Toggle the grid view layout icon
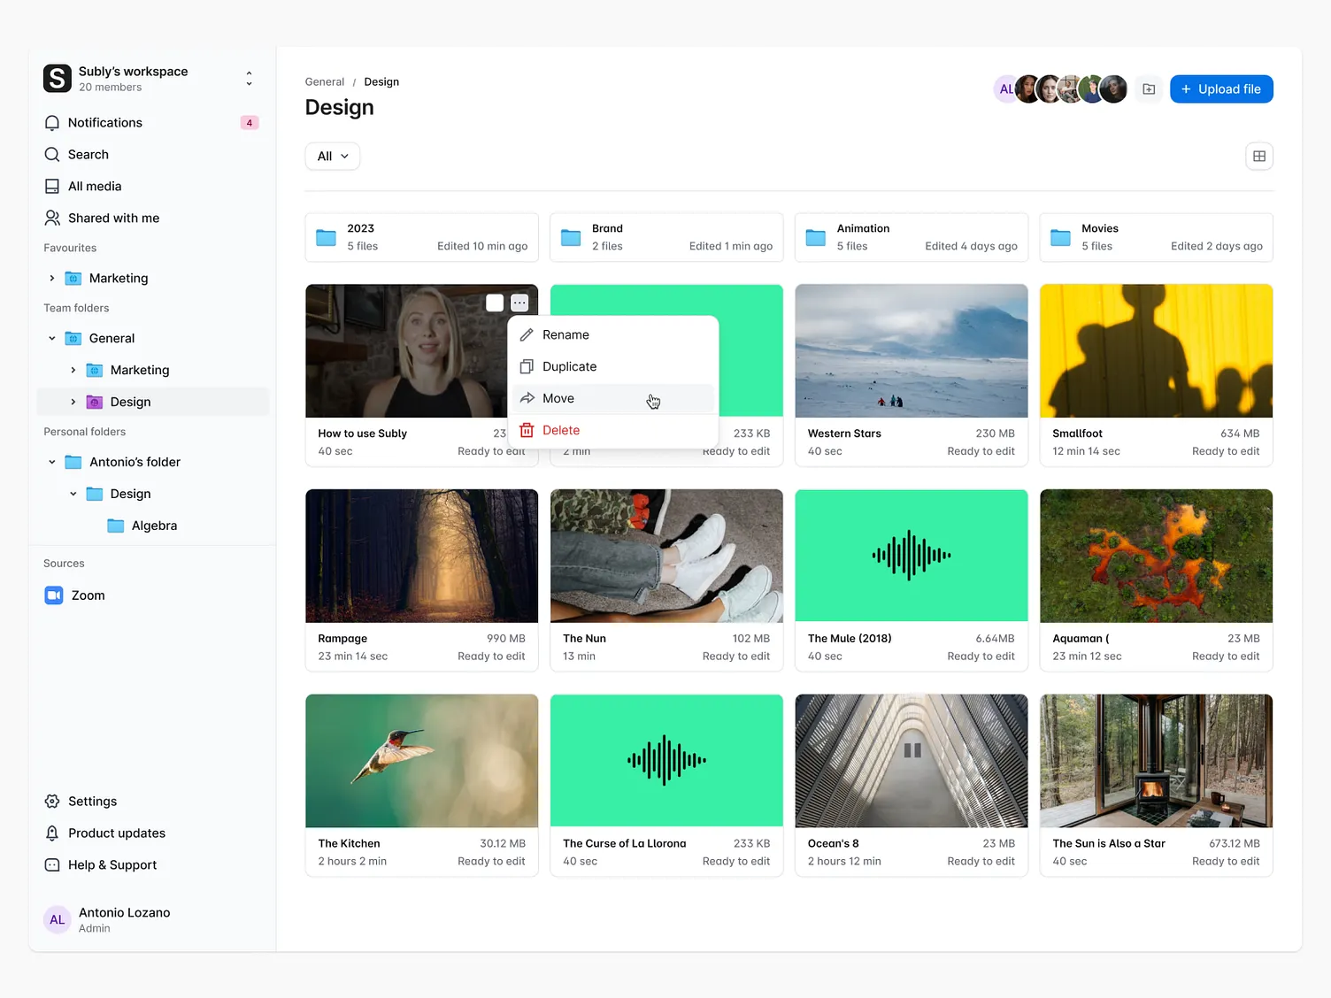Image resolution: width=1331 pixels, height=998 pixels. click(x=1259, y=156)
